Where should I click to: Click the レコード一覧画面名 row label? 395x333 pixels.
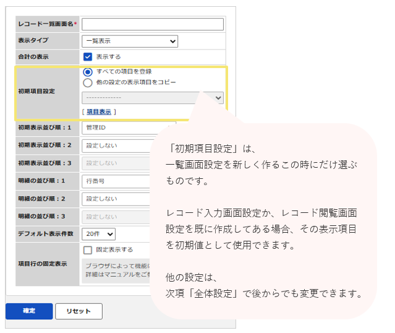[x=47, y=24]
